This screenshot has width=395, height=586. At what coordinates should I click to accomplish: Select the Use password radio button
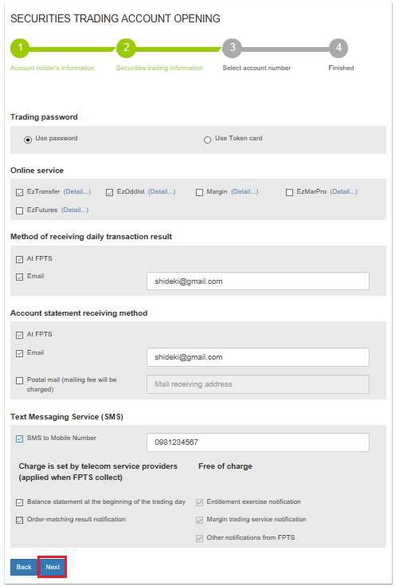[x=28, y=140]
